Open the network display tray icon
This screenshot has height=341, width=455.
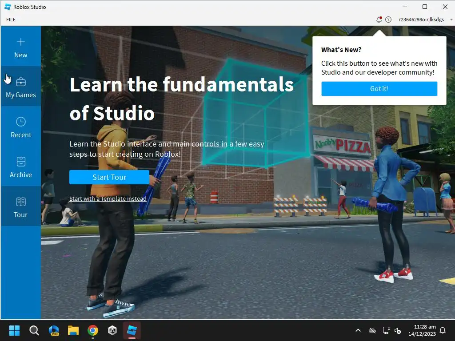(x=386, y=330)
